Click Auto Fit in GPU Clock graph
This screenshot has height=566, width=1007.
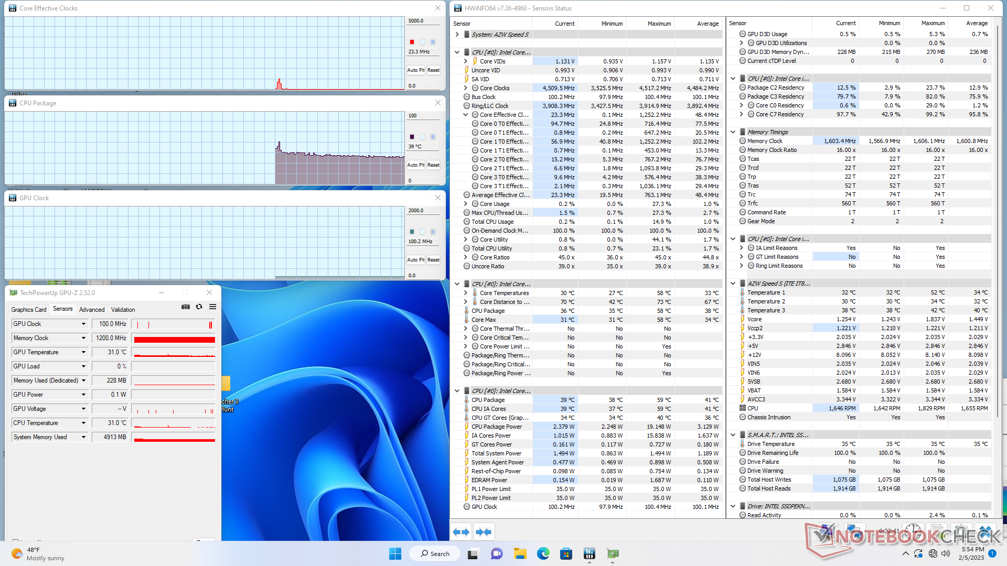click(x=416, y=260)
